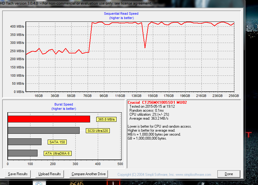Click the 216GB x-axis label
The image size is (258, 185).
click(201, 96)
